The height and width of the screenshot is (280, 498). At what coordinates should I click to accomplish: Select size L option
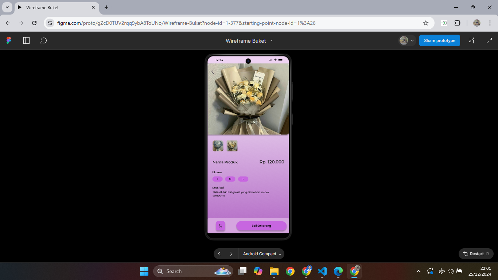click(x=243, y=179)
